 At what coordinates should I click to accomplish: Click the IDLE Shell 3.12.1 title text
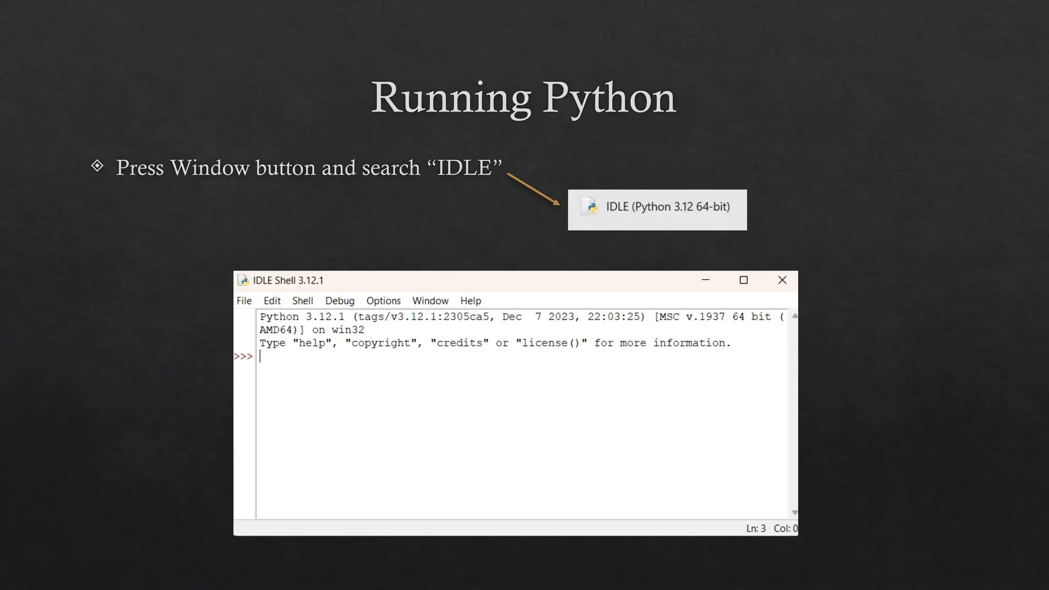288,280
